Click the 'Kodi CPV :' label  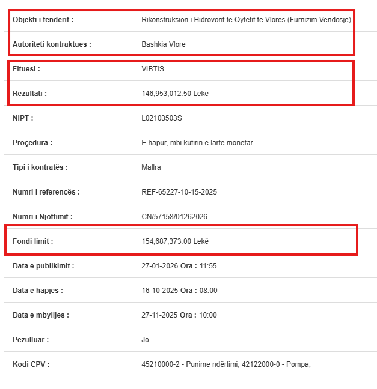[x=31, y=364]
